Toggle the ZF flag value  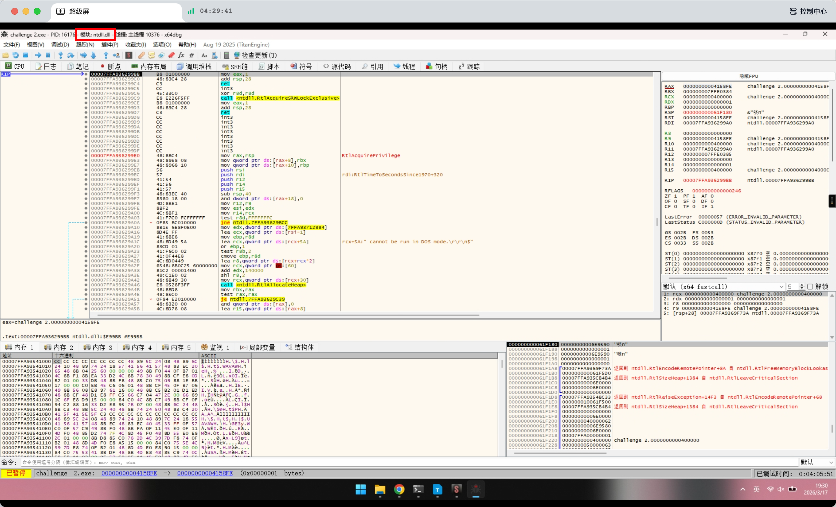[x=675, y=196]
